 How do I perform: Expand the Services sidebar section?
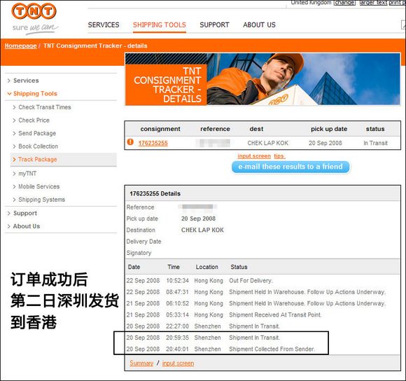26,81
